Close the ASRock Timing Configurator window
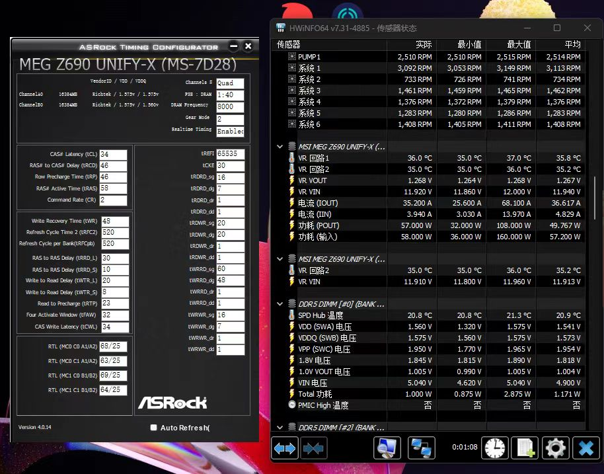Screen dimensions: 604x474 point(248,46)
